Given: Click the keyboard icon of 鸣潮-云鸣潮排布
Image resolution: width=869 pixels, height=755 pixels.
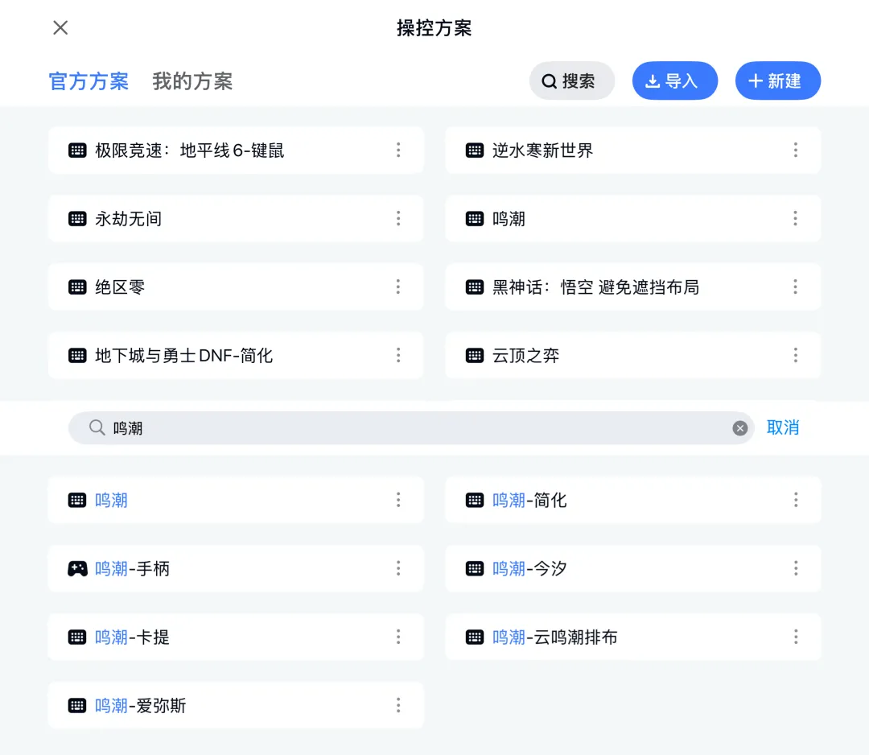Looking at the screenshot, I should (x=475, y=637).
